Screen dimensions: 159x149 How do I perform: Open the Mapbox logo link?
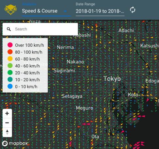coord(15,143)
